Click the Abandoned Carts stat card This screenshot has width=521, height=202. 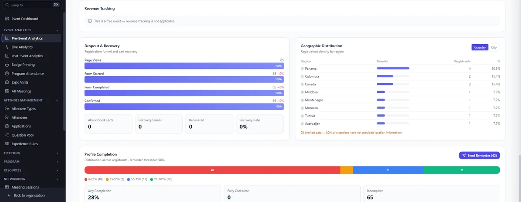(x=108, y=124)
